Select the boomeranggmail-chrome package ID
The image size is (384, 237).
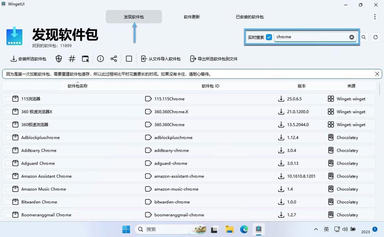(179, 215)
